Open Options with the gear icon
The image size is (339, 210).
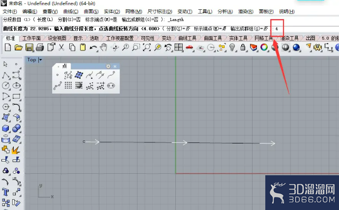tap(317, 47)
